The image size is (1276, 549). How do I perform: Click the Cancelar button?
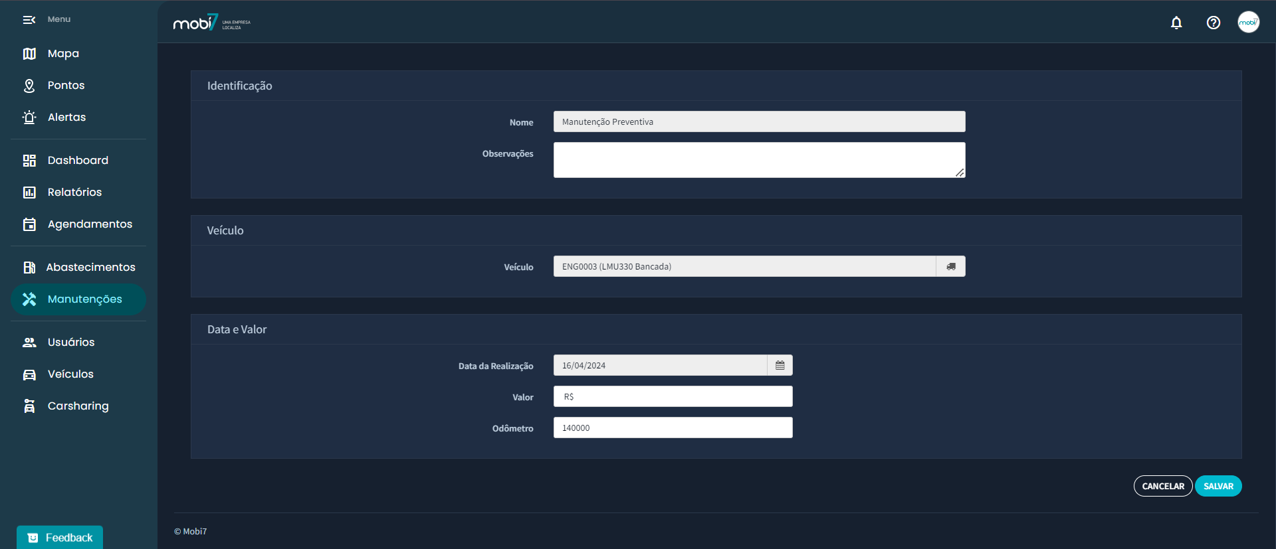pyautogui.click(x=1162, y=486)
